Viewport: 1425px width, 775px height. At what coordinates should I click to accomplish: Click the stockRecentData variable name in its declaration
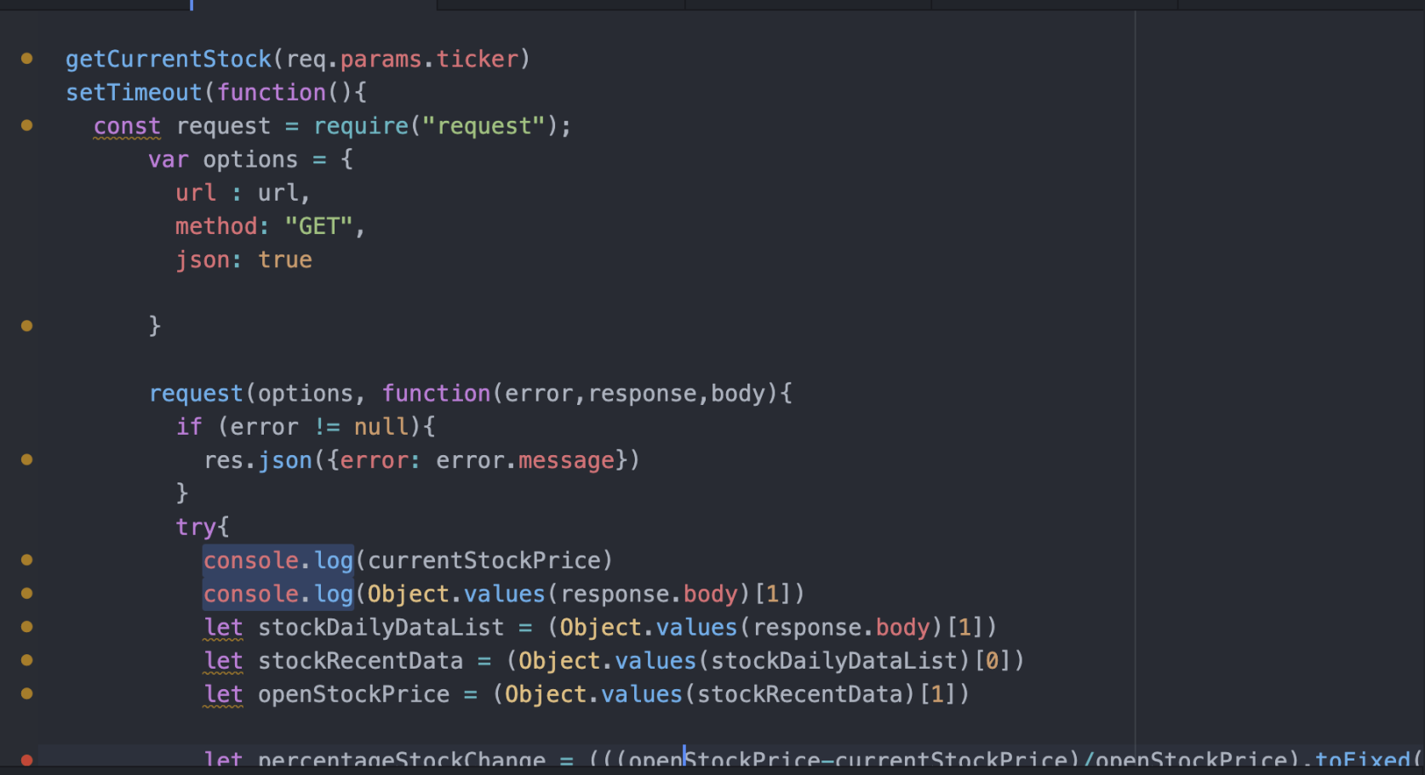pos(361,661)
